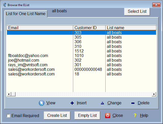Click the Insert label
This screenshot has width=163, height=124.
pyautogui.click(x=82, y=103)
